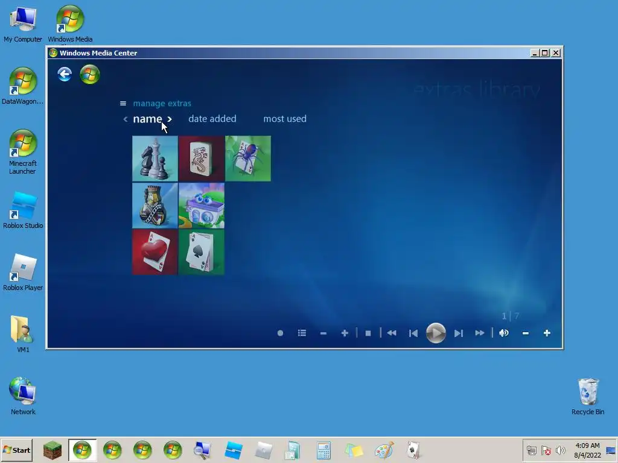Image resolution: width=618 pixels, height=463 pixels.
Task: Increase volume with the plus button
Action: (547, 333)
